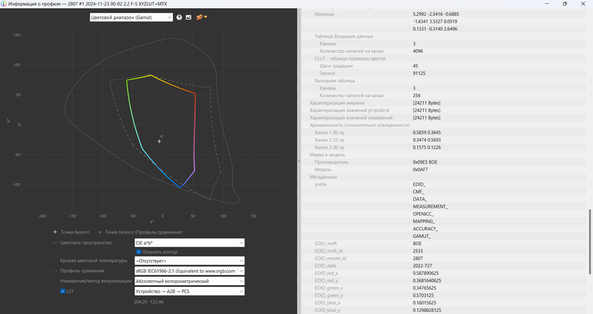Open the "Устройство → A2B → PCS" dropdown
Image resolution: width=593 pixels, height=314 pixels.
(x=189, y=291)
